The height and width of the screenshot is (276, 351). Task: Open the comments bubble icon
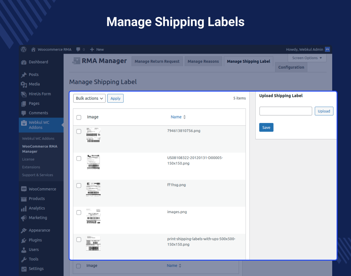pyautogui.click(x=78, y=50)
